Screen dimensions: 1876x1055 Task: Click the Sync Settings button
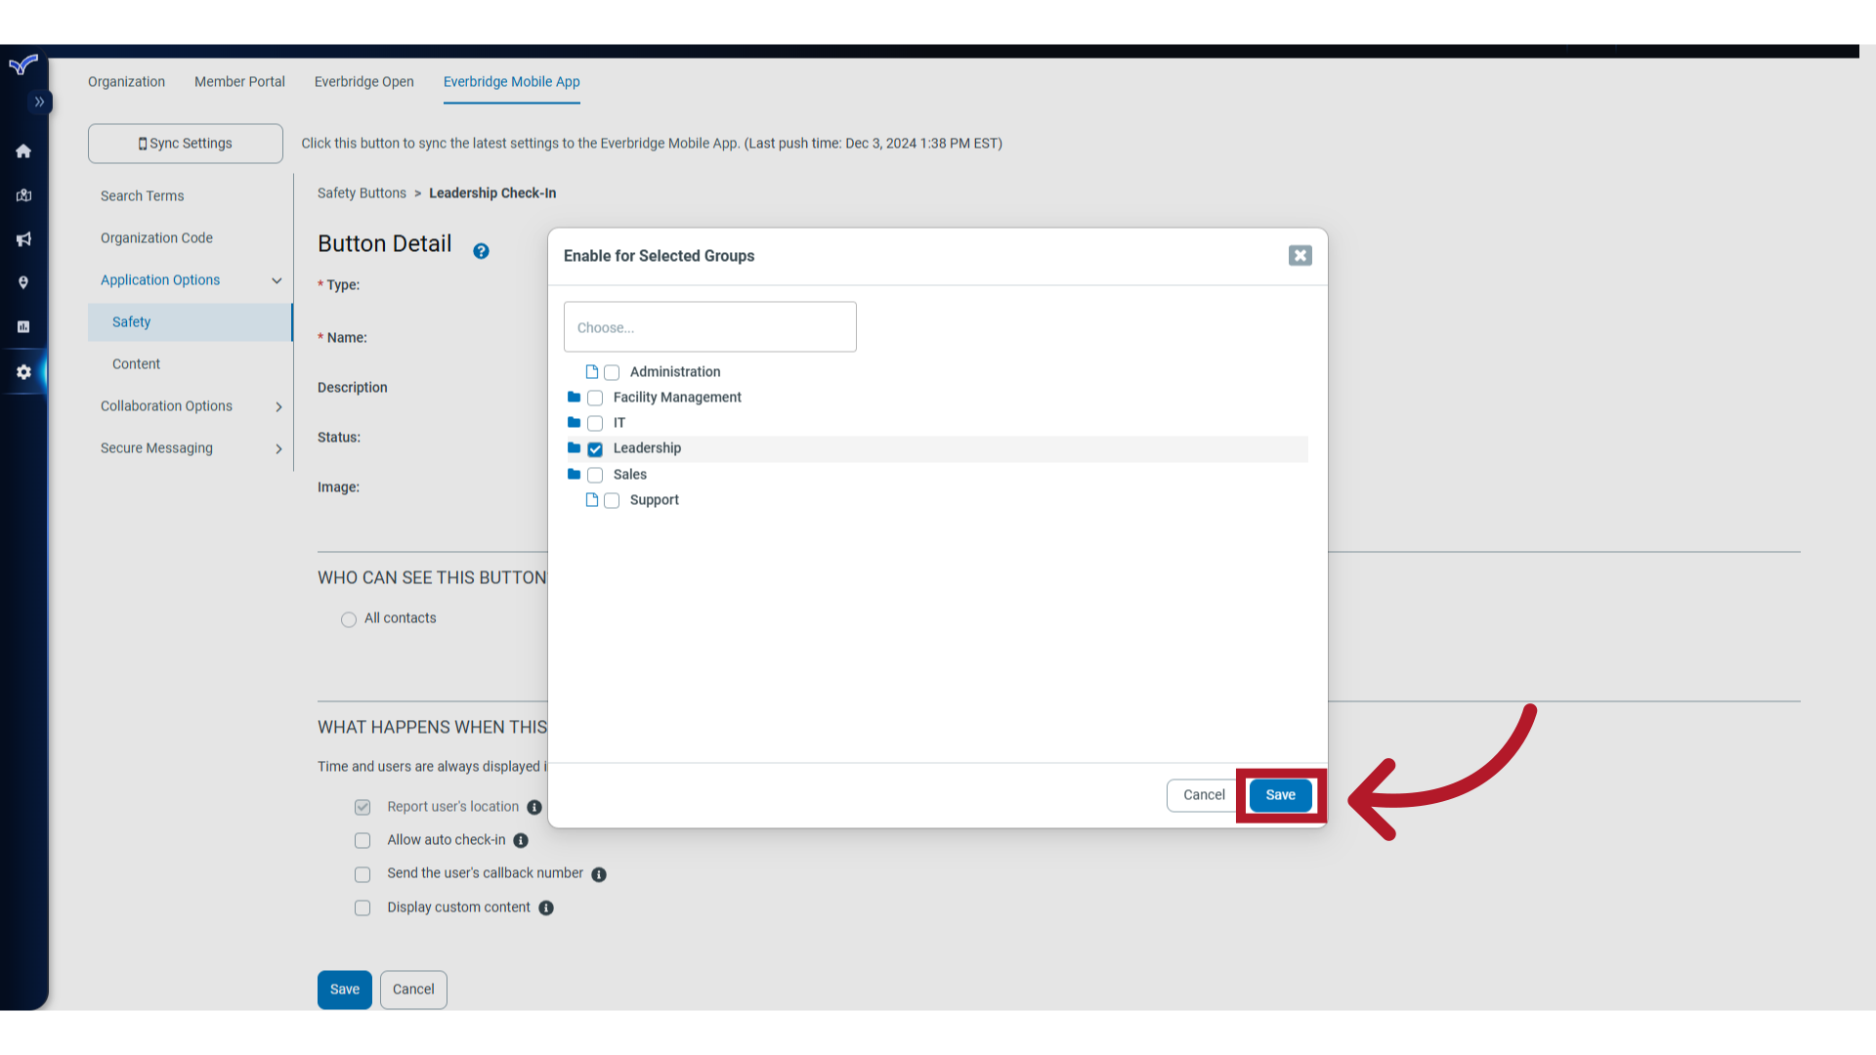coord(186,143)
